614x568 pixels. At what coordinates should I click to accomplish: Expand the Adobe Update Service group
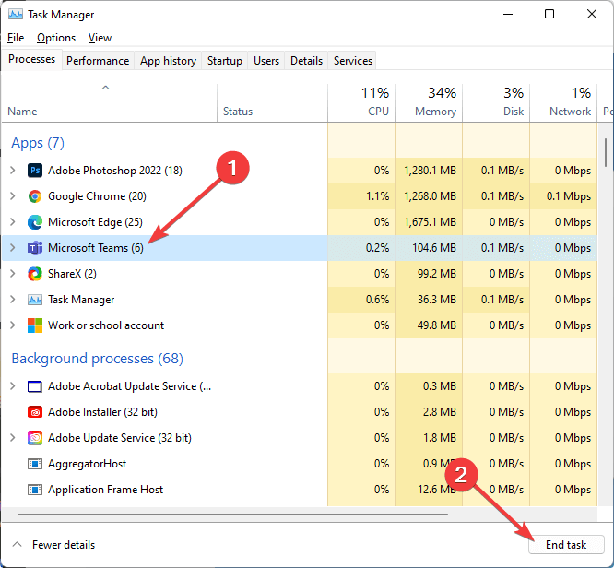13,438
